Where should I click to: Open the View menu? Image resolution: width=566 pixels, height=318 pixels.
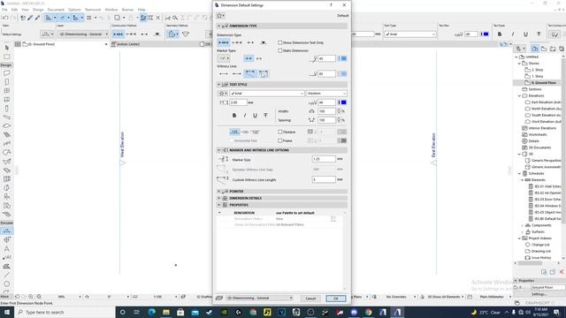pos(25,10)
